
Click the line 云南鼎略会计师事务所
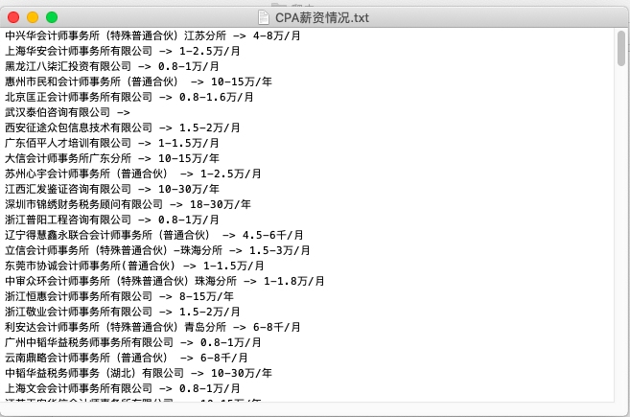(x=127, y=358)
